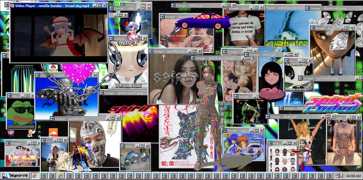Viewport: 363px width, 180px height.
Task: Close the Image - spiritbeaut window
Action: point(199,51)
